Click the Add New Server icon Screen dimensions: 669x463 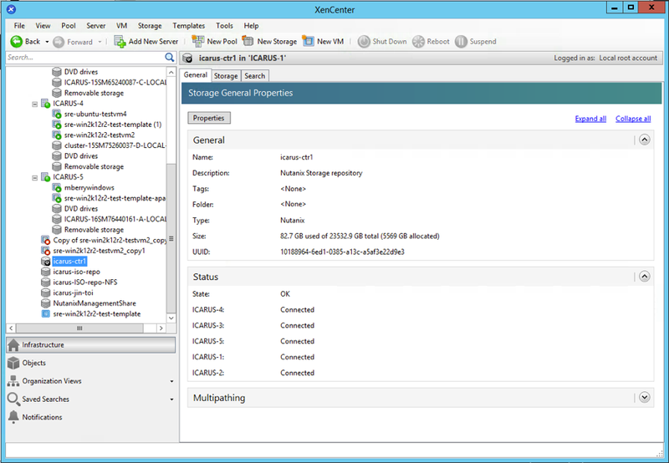[120, 42]
